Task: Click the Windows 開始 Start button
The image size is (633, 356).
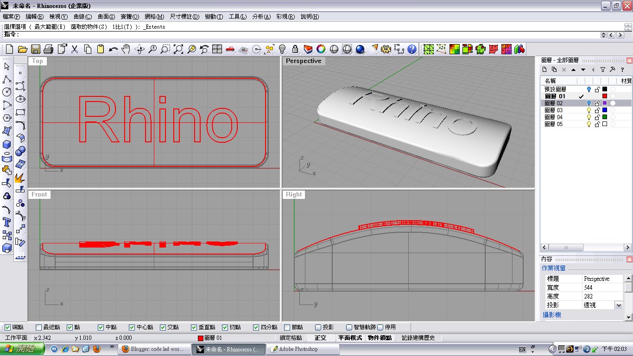Action: pyautogui.click(x=22, y=349)
